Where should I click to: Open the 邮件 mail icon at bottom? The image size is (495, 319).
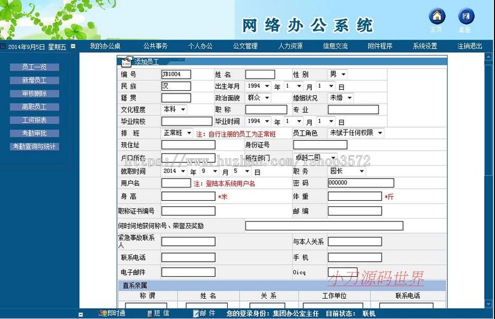click(x=196, y=313)
